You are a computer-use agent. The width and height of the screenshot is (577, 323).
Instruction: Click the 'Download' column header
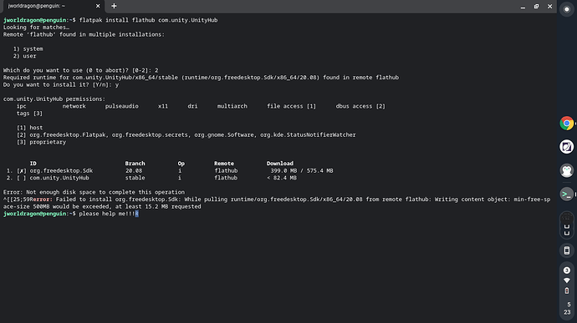(x=280, y=164)
